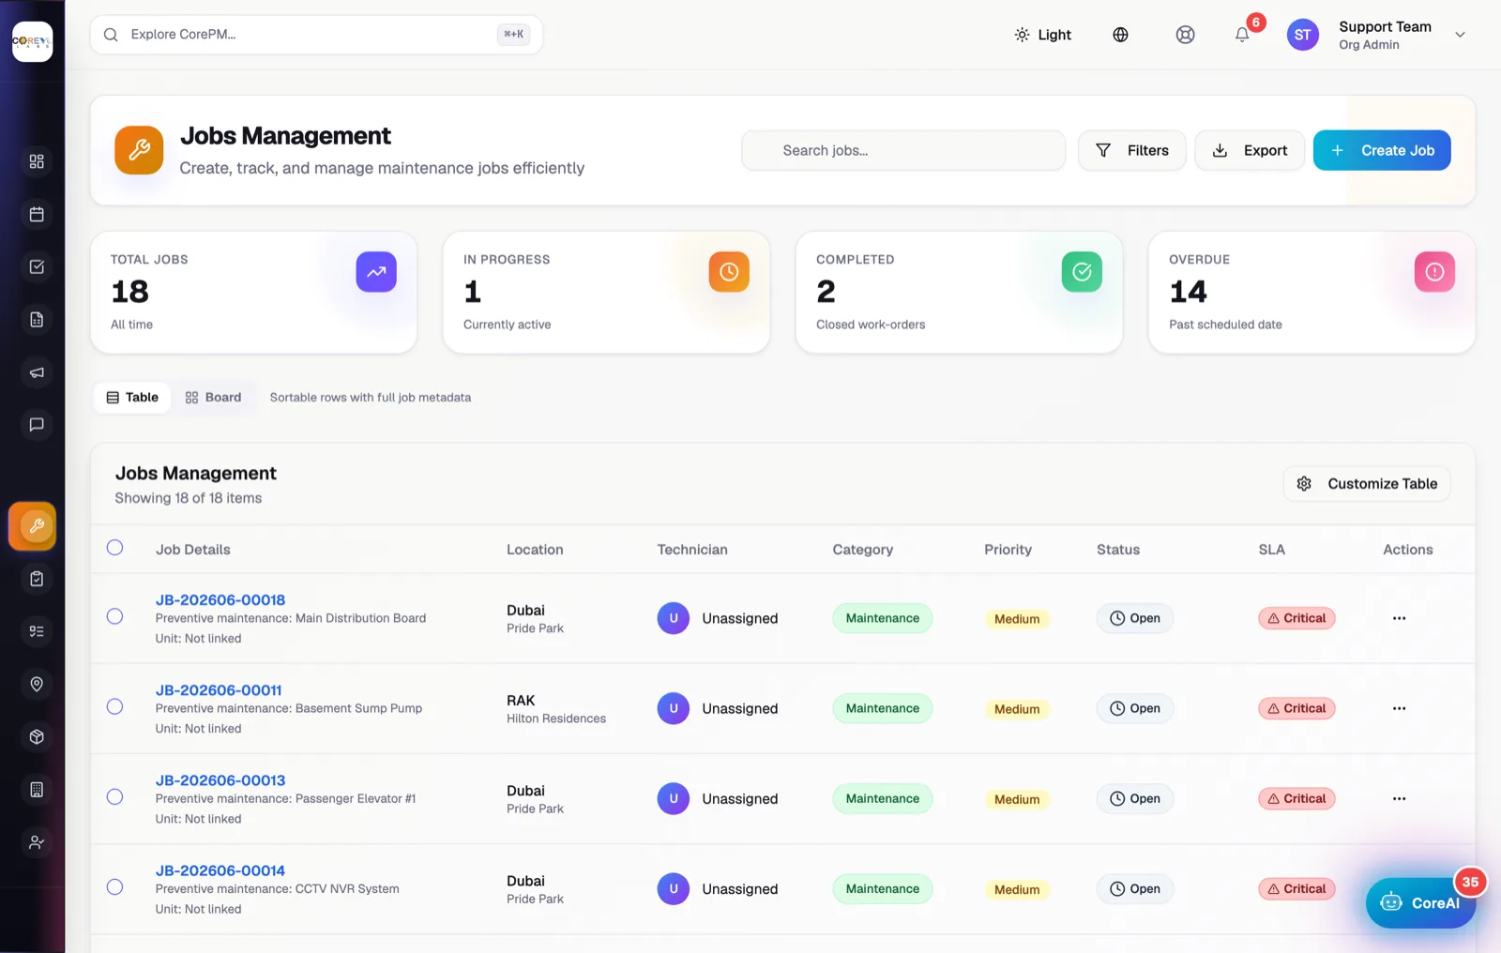1501x953 pixels.
Task: Click the Explore CorePM search field
Action: point(316,35)
